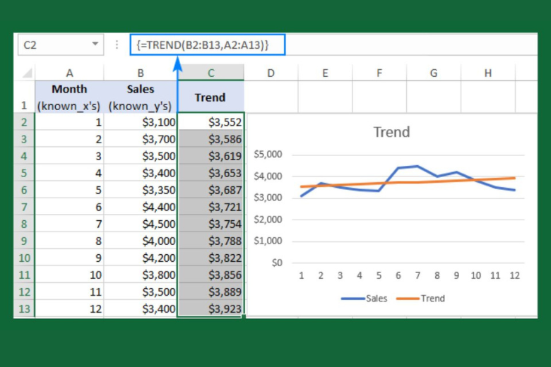Select cell C2 containing $3,552
Image resolution: width=551 pixels, height=367 pixels.
[211, 122]
